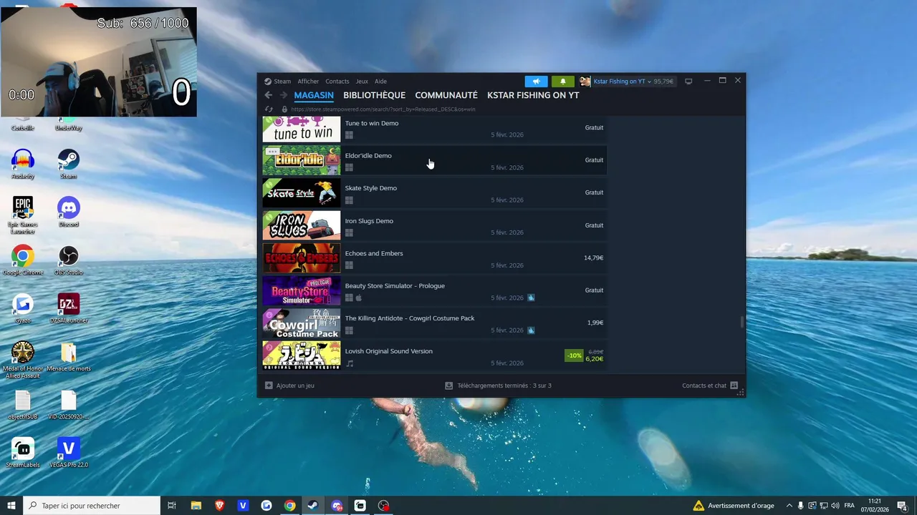
Task: Open the Contacts et chat icon
Action: (734, 386)
